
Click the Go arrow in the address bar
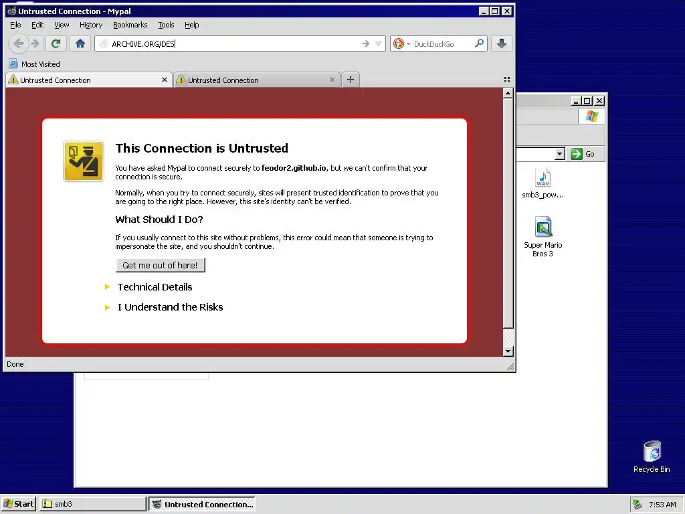click(366, 44)
